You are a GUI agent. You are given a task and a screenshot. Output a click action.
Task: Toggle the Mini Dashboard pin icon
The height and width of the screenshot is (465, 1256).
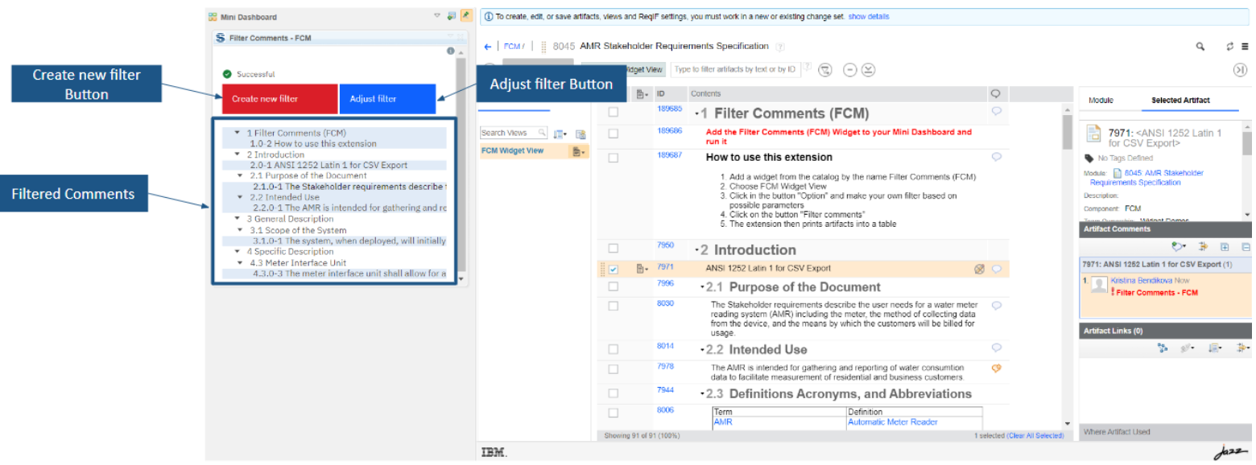[x=465, y=15]
